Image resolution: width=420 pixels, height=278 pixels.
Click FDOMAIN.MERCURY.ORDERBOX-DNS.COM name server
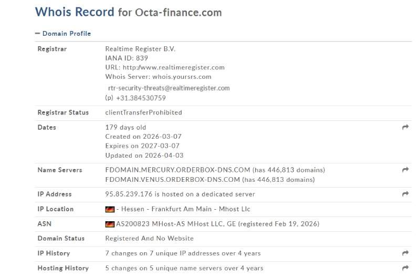(x=177, y=170)
